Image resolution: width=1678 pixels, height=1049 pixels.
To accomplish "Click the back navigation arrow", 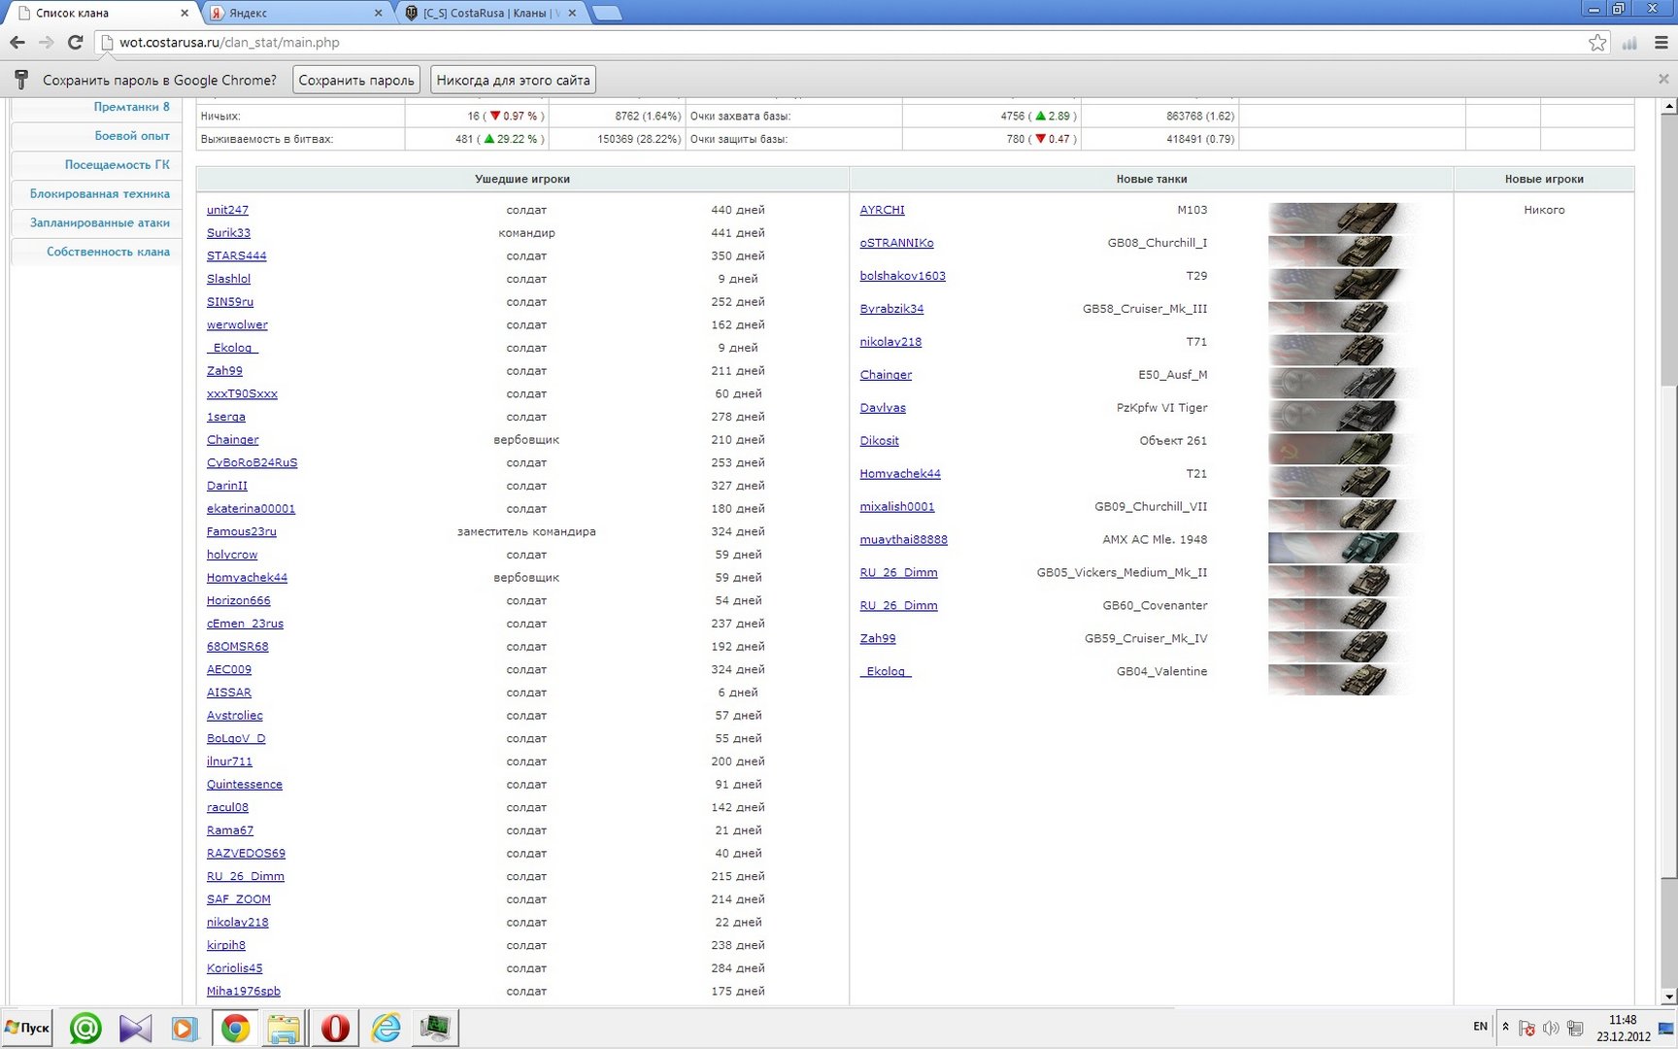I will point(17,42).
